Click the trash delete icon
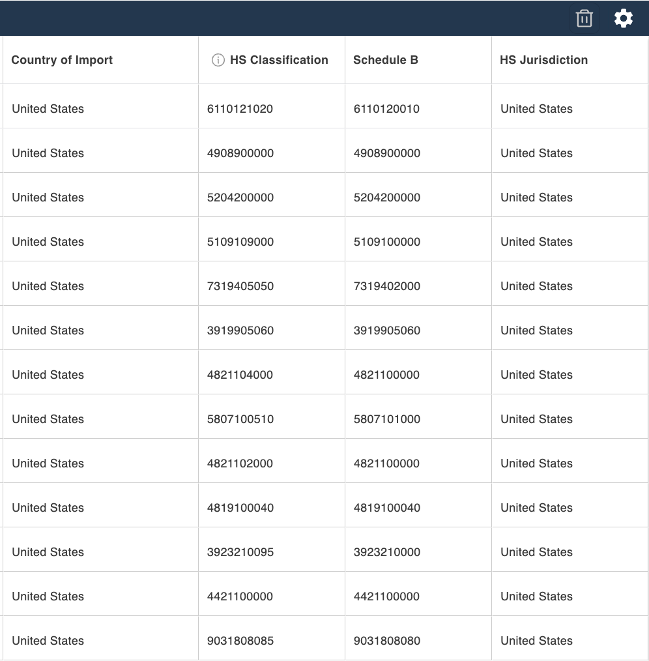The width and height of the screenshot is (649, 661). [x=584, y=18]
